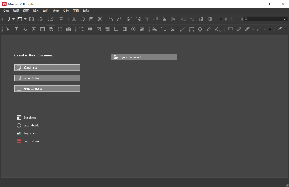The width and height of the screenshot is (289, 187).
Task: Click the snapshot camera tool icon
Action: pyautogui.click(x=69, y=29)
